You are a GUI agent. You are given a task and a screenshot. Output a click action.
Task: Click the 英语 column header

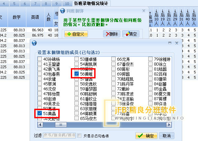tap(35, 17)
